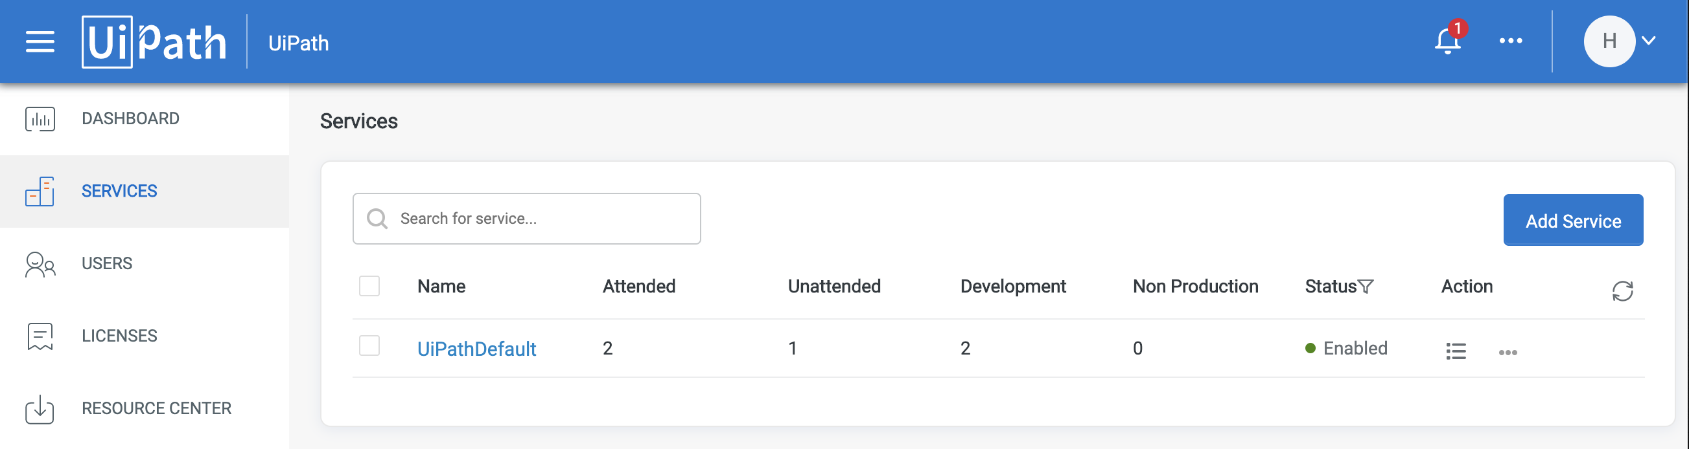Refresh the services table

[1622, 290]
